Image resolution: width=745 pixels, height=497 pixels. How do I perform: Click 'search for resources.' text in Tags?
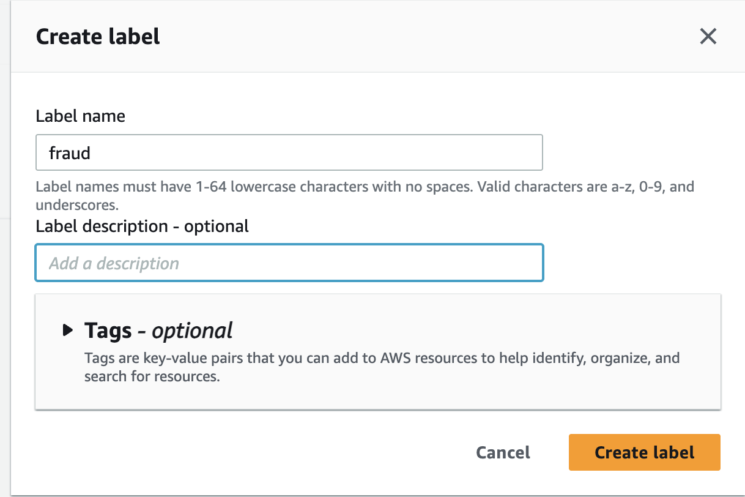point(152,376)
